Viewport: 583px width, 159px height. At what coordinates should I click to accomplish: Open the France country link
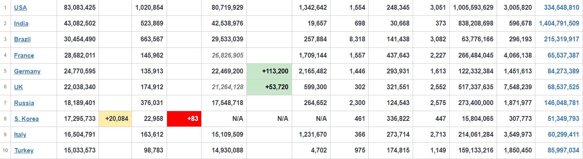[24, 56]
